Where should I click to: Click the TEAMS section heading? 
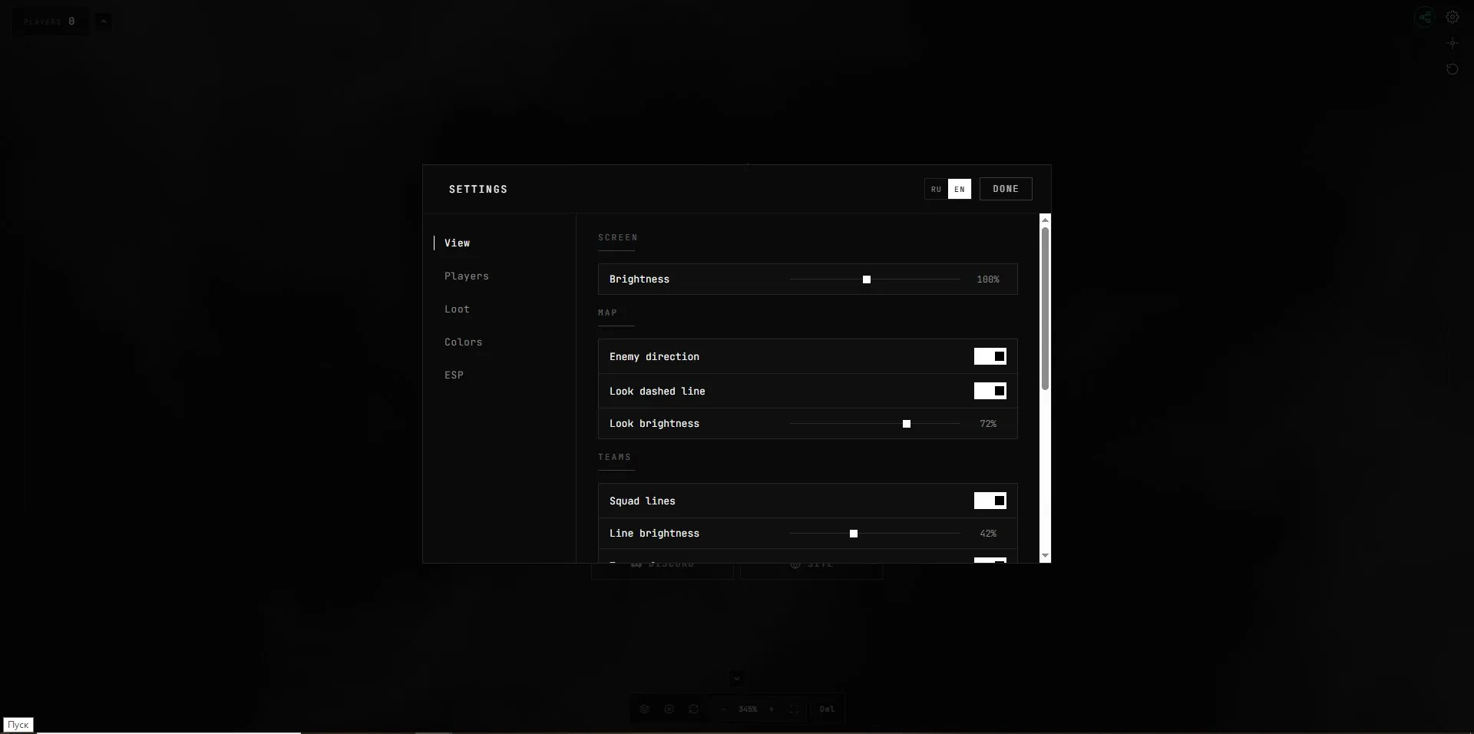click(615, 457)
